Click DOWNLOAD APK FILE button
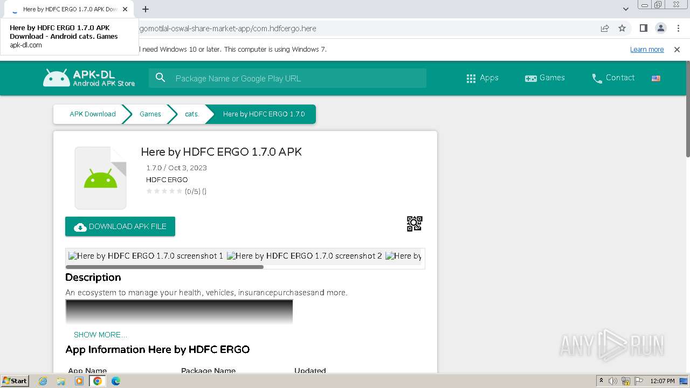690x388 pixels. (120, 226)
